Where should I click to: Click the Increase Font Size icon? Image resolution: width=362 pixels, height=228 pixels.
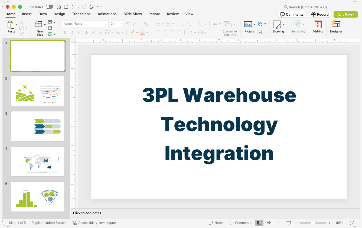coord(128,24)
